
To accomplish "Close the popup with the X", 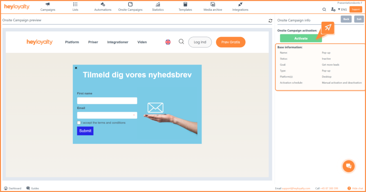I will point(76,68).
